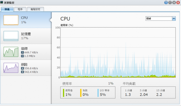Click the purple network graph thumbnail
This screenshot has width=181, height=106.
(11, 68)
